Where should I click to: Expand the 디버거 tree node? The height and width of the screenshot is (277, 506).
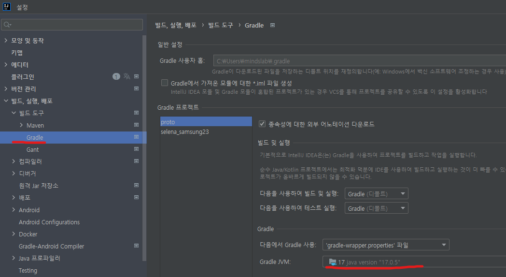point(14,173)
